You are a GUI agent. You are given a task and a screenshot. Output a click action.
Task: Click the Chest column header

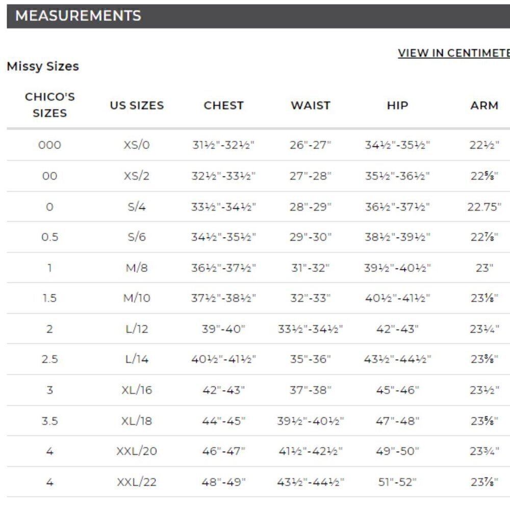[224, 106]
